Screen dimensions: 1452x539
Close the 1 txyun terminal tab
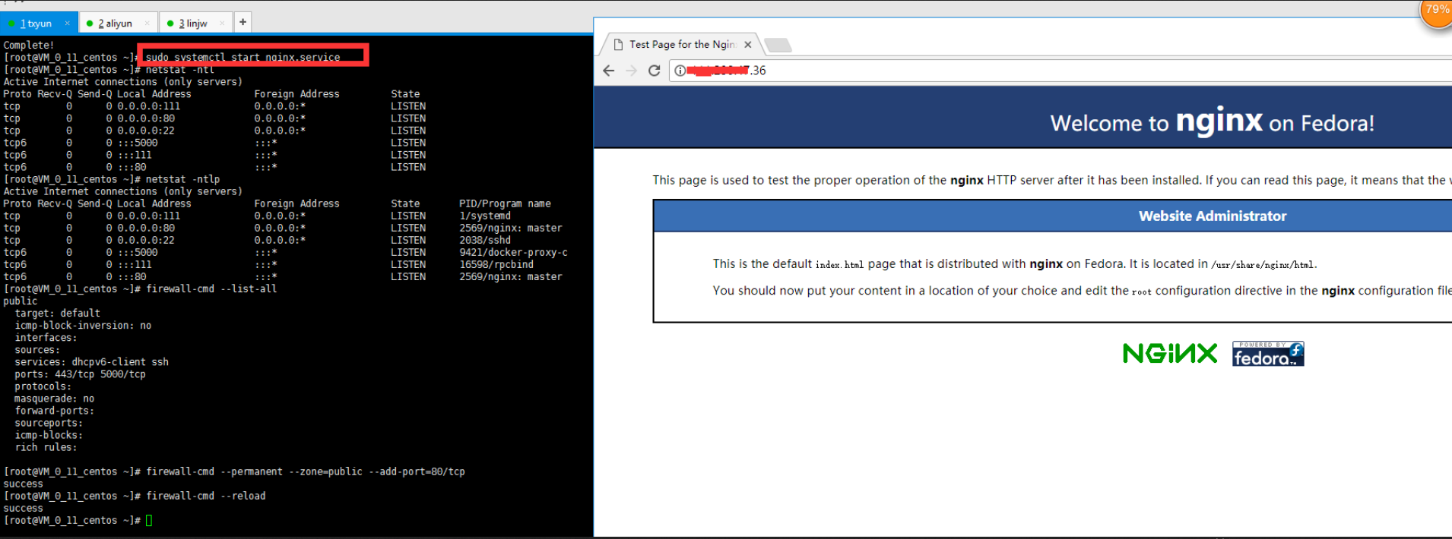67,24
